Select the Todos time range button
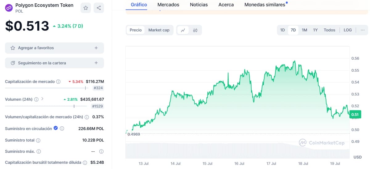This screenshot has width=370, height=169. coord(329,30)
